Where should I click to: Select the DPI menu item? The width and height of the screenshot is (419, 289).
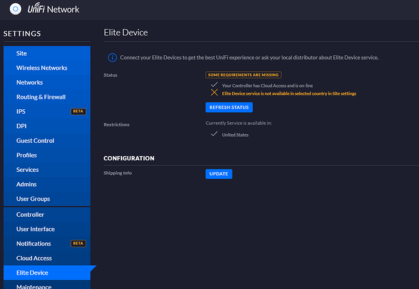[47, 126]
